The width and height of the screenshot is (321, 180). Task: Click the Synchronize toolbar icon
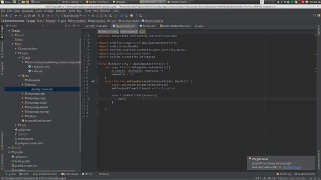(x=11, y=15)
